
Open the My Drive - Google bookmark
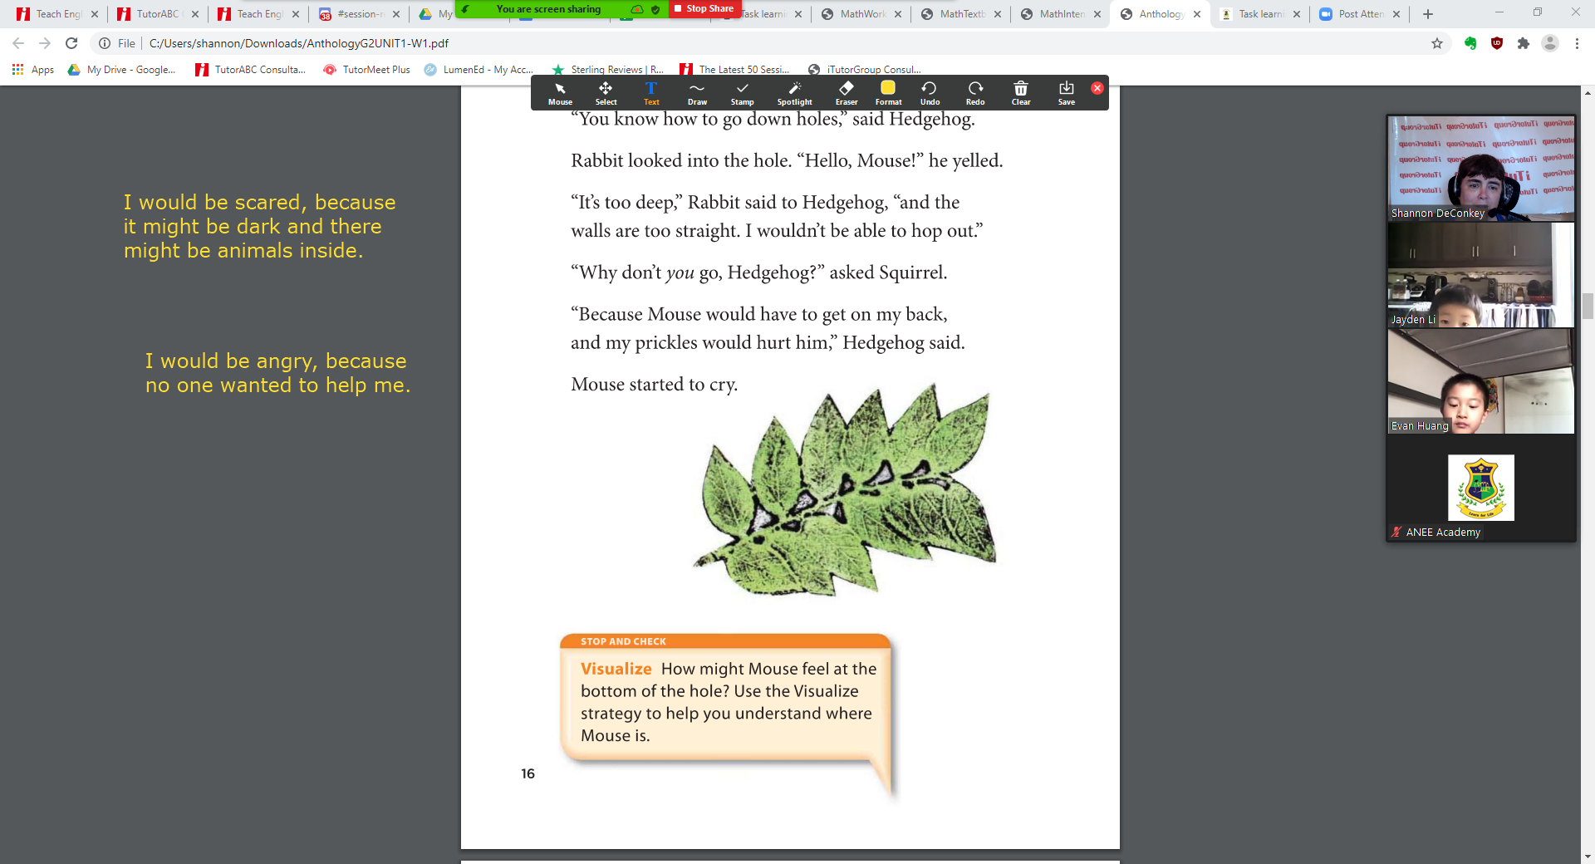click(122, 70)
